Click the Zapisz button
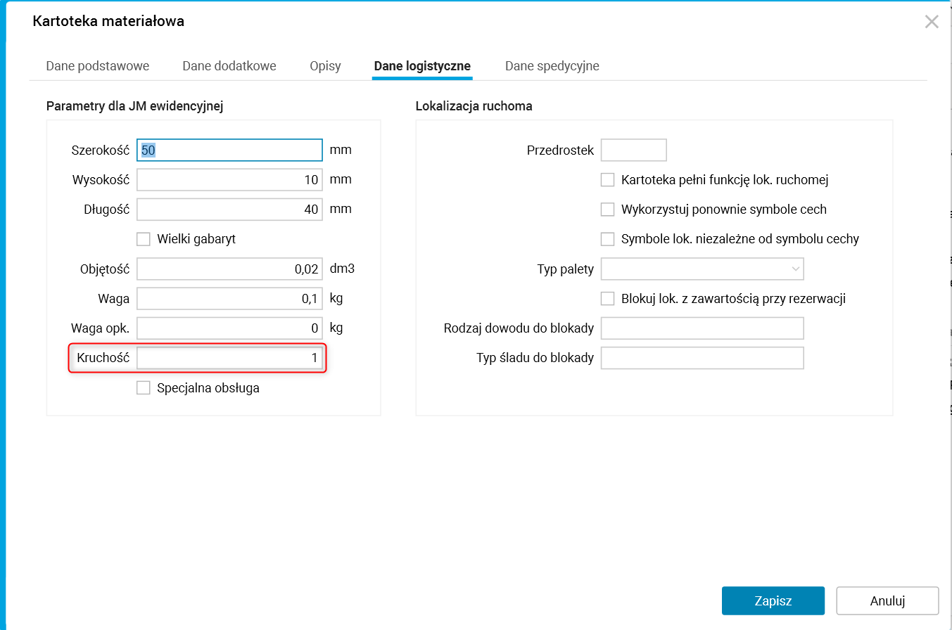Screen dimensions: 952x630 773,601
